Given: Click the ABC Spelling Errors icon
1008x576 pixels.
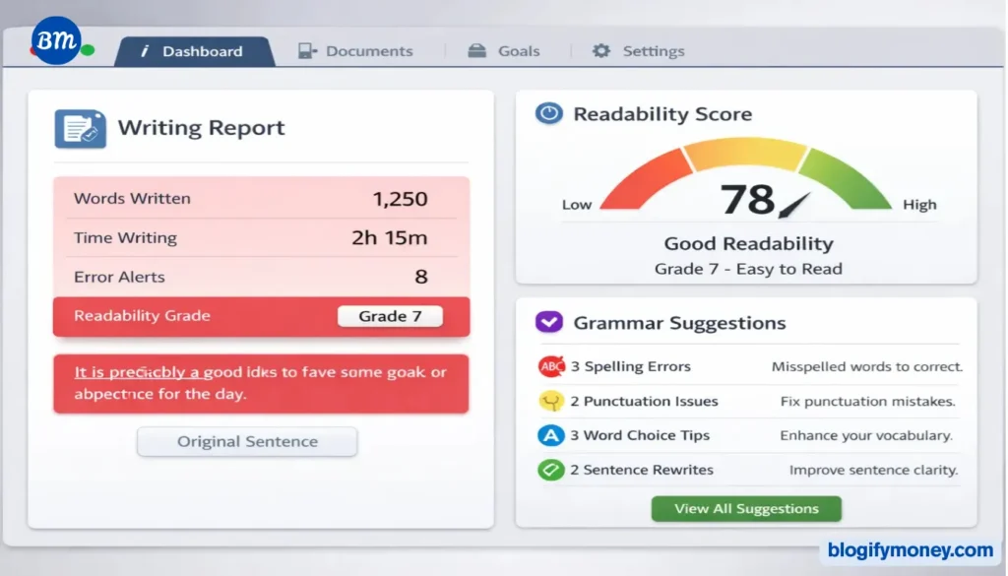Looking at the screenshot, I should click(551, 366).
